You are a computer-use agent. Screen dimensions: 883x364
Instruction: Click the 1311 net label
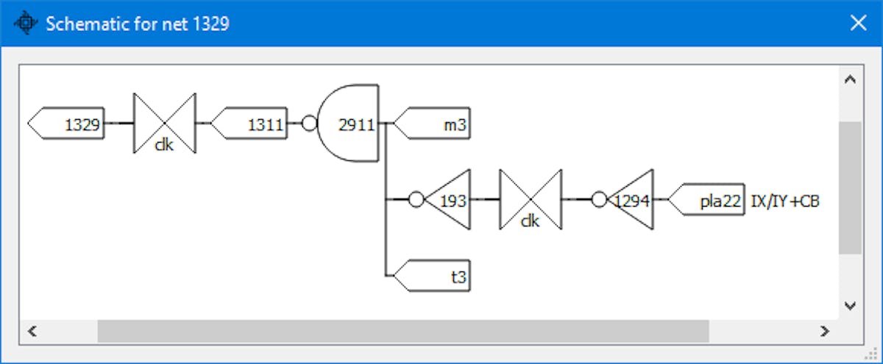(249, 124)
